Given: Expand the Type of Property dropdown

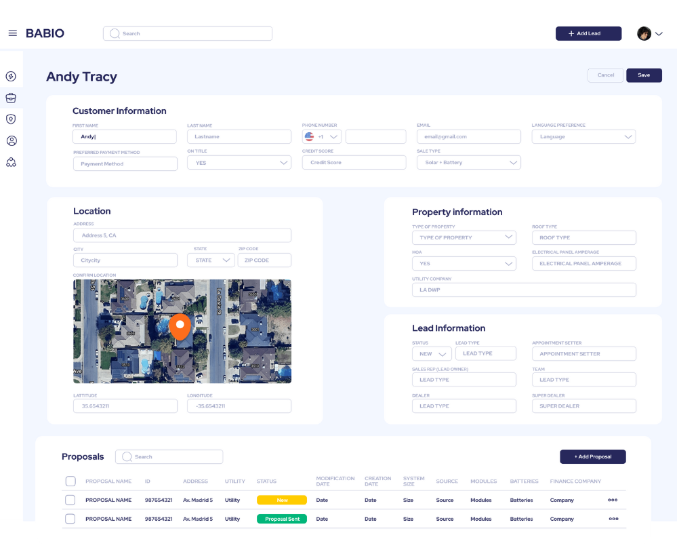Looking at the screenshot, I should point(464,237).
